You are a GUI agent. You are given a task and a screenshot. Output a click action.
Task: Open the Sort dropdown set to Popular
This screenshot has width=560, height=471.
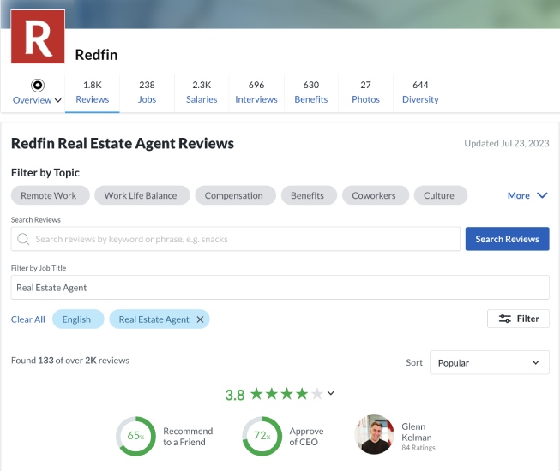coord(490,362)
